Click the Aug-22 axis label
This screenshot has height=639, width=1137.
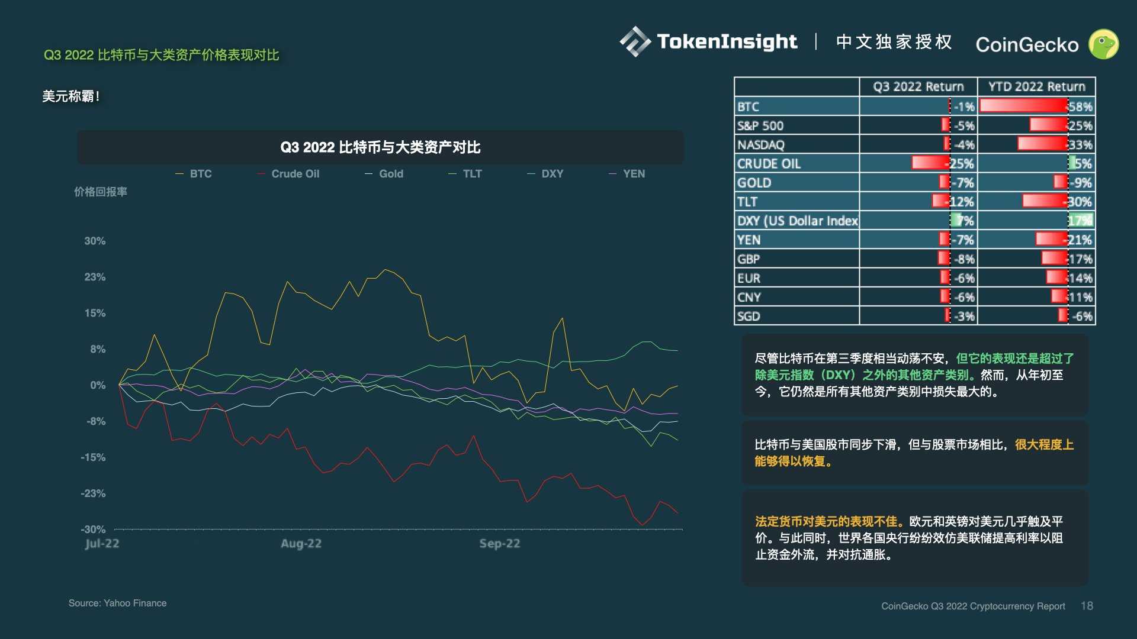(301, 544)
